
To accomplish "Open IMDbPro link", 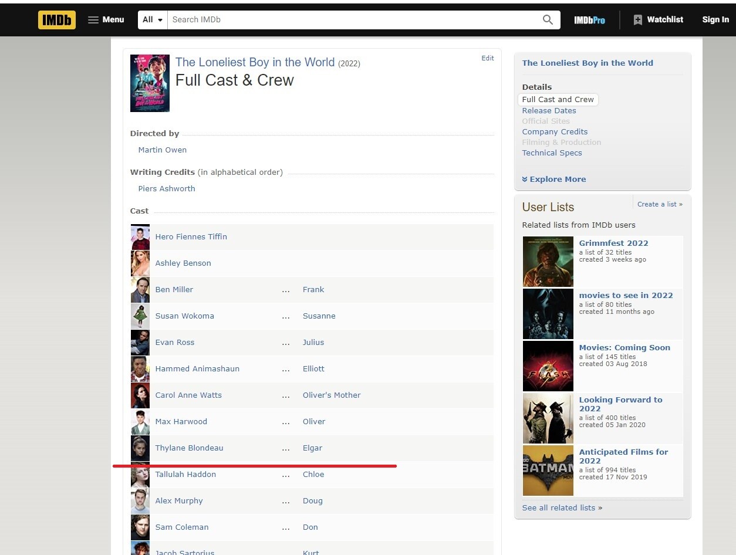I will pos(589,20).
